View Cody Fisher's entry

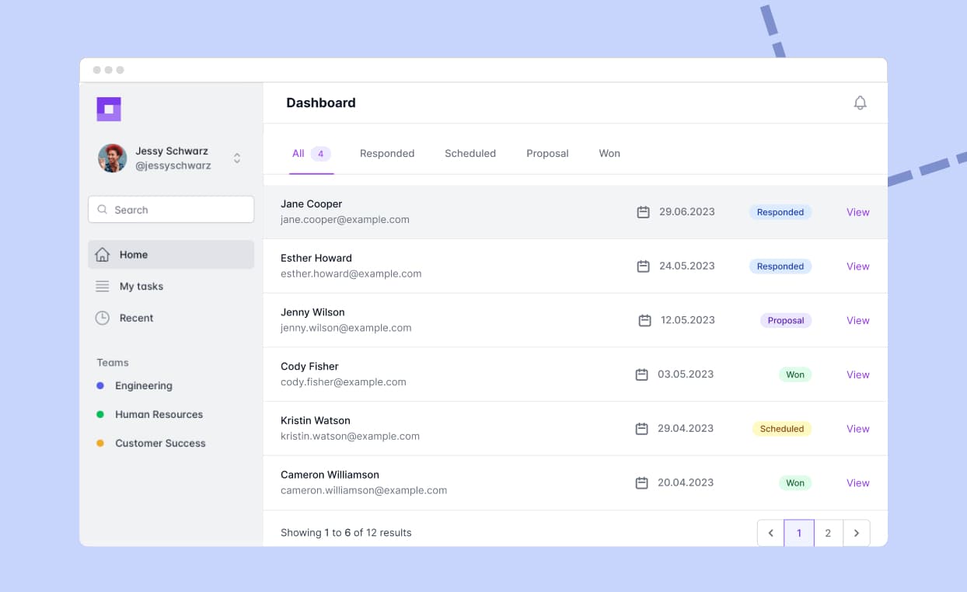click(857, 374)
